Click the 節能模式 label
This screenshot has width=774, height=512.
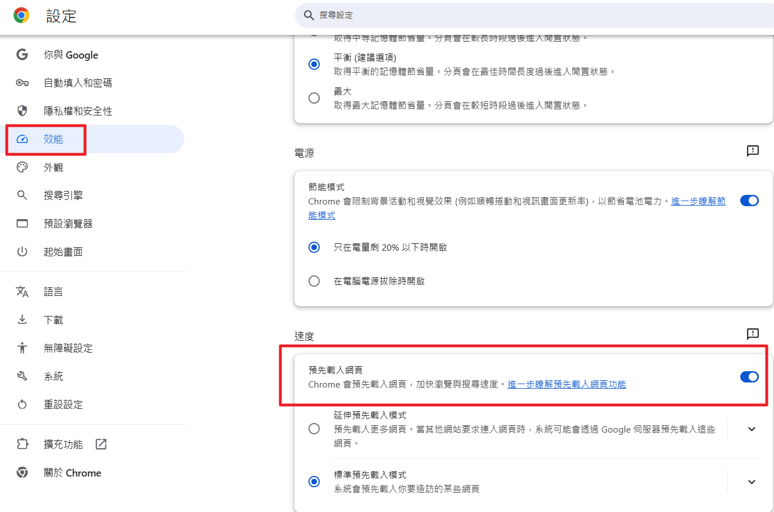coord(326,187)
